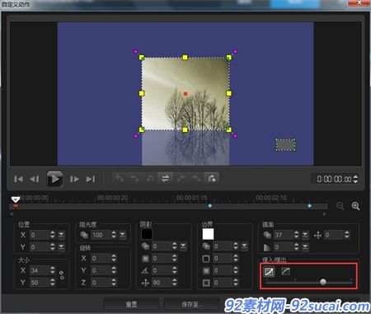
Task: Select the small gray thumbnail in preview
Action: pyautogui.click(x=285, y=144)
